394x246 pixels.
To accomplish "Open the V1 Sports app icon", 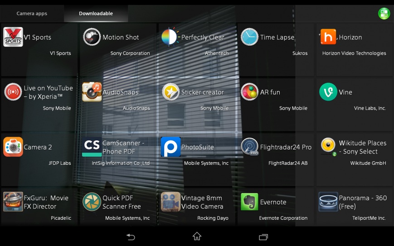I will click(13, 37).
